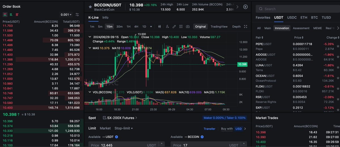Screen dimensions: 340x147
Task: Filter pairs by Innovation category
Action: click(x=282, y=28)
